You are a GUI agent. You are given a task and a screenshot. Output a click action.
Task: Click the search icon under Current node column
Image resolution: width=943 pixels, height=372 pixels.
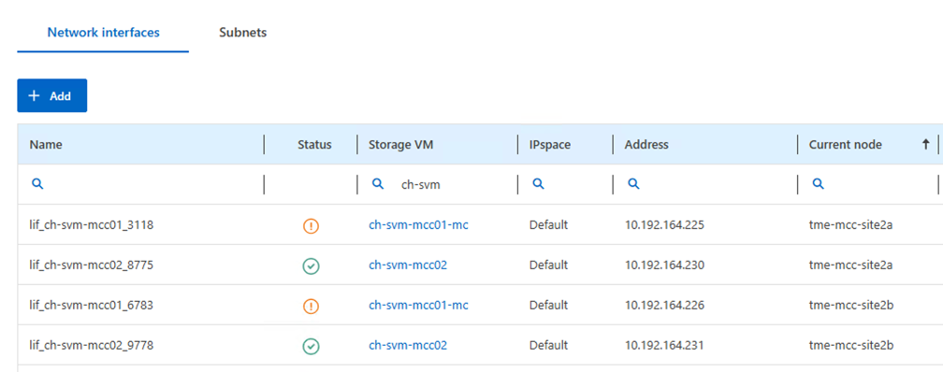point(818,184)
